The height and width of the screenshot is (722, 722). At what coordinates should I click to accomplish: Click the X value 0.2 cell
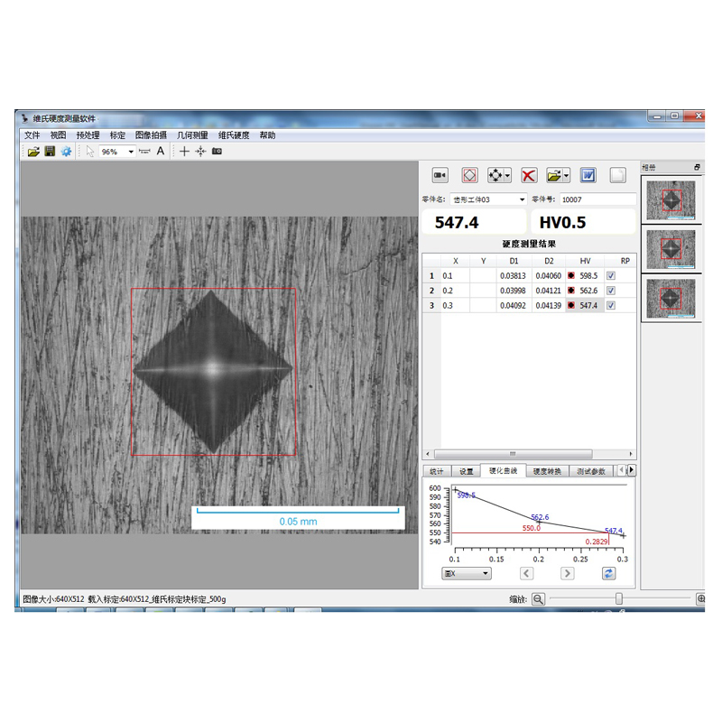coord(455,291)
